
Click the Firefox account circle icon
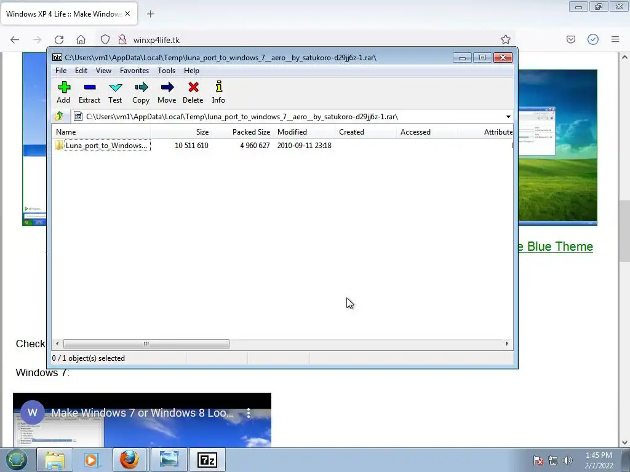pyautogui.click(x=593, y=39)
